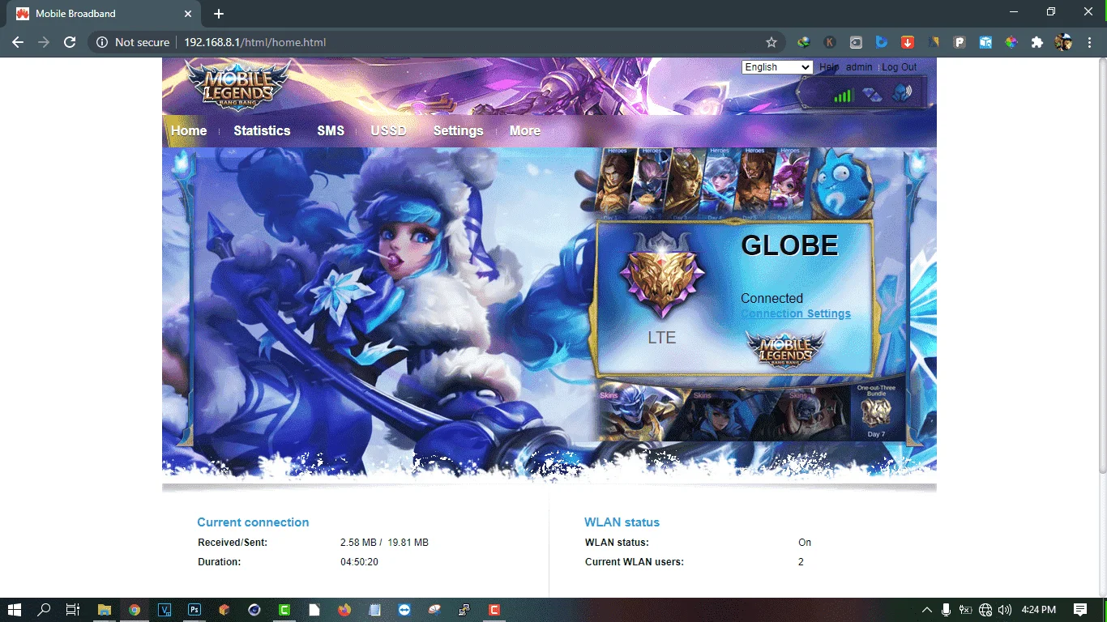The height and width of the screenshot is (622, 1107).
Task: Click the One-out-Three Bundle Day 7 thumbnail
Action: click(876, 412)
